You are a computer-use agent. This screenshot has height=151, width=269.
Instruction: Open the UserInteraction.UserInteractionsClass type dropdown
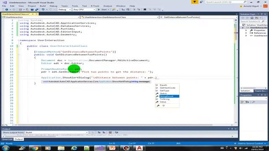coord(119,17)
